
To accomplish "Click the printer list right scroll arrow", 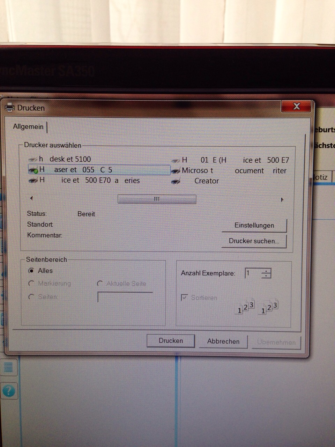I will (x=282, y=200).
